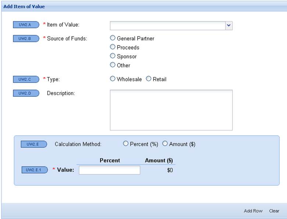Image resolution: width=287 pixels, height=219 pixels.
Task: Pick Sponsor as source of funds
Action: pos(113,56)
